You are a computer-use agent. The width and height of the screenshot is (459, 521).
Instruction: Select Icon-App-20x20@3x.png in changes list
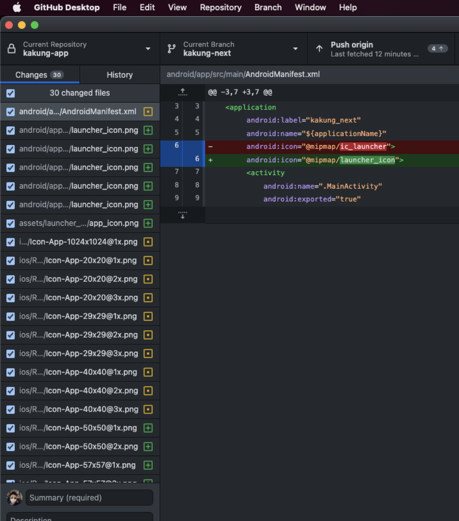[80, 298]
